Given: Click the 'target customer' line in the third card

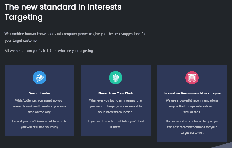Looking at the screenshot, I should pos(192,133).
